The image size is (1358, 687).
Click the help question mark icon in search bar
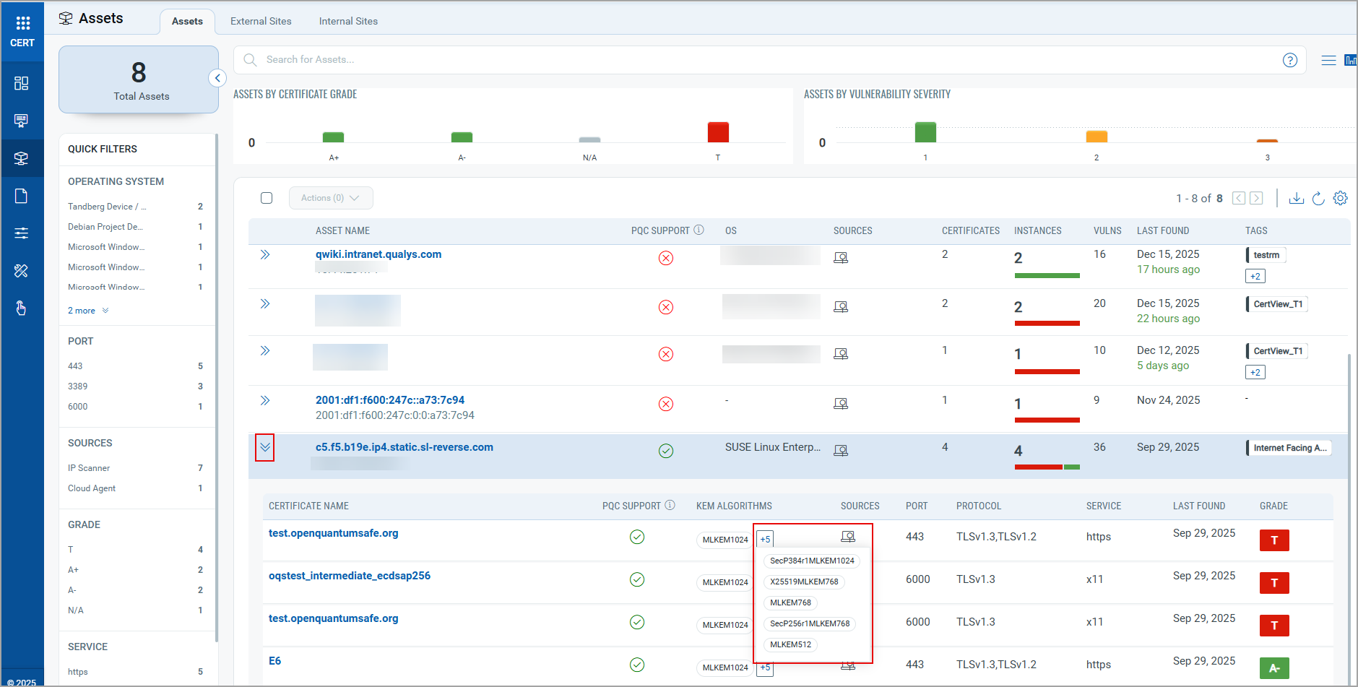[1290, 60]
